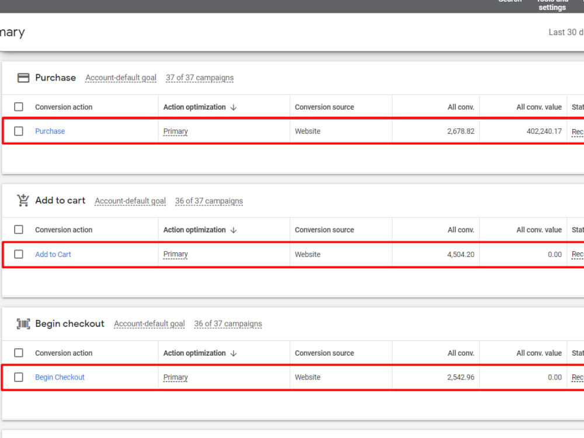Click 0.00 conv. value in Begin Checkout row
This screenshot has height=438, width=584.
tap(555, 377)
